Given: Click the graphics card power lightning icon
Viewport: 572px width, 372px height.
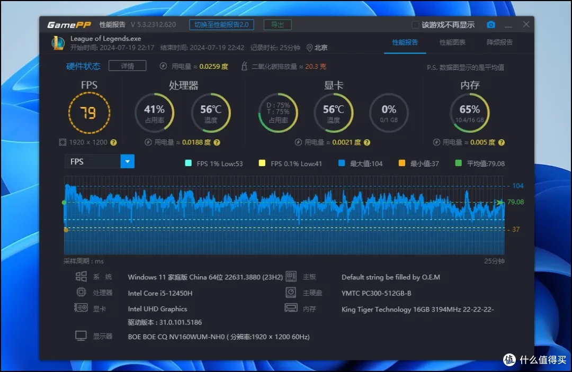Looking at the screenshot, I should tap(298, 142).
